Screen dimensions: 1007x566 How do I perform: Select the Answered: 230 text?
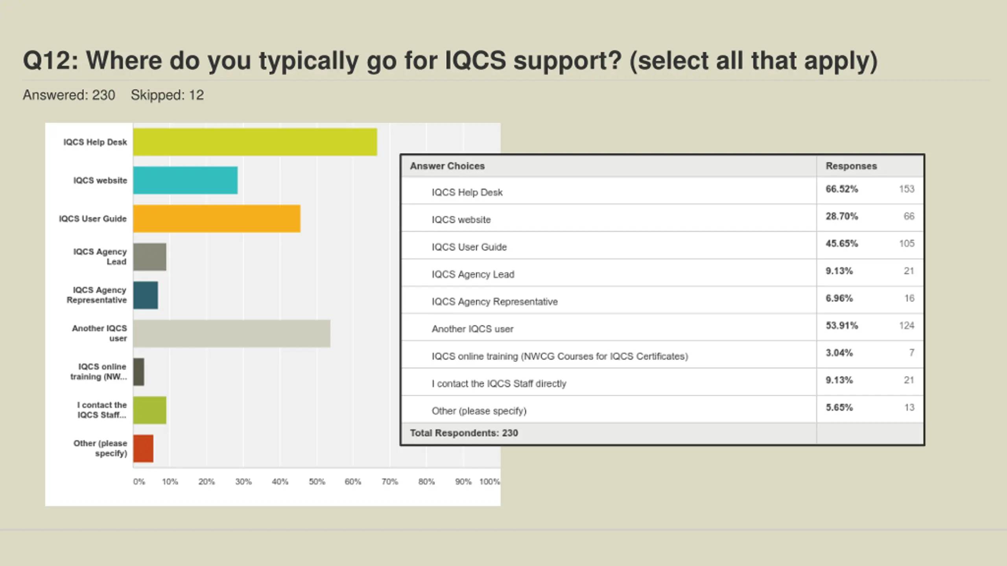tap(69, 95)
